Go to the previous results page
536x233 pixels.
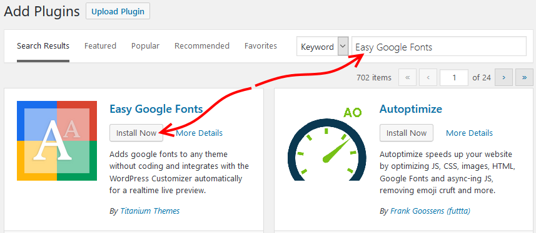tap(428, 78)
